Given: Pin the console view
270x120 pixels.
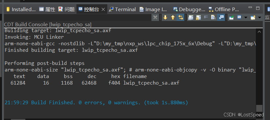Looking at the screenshot, I should pos(231,17).
